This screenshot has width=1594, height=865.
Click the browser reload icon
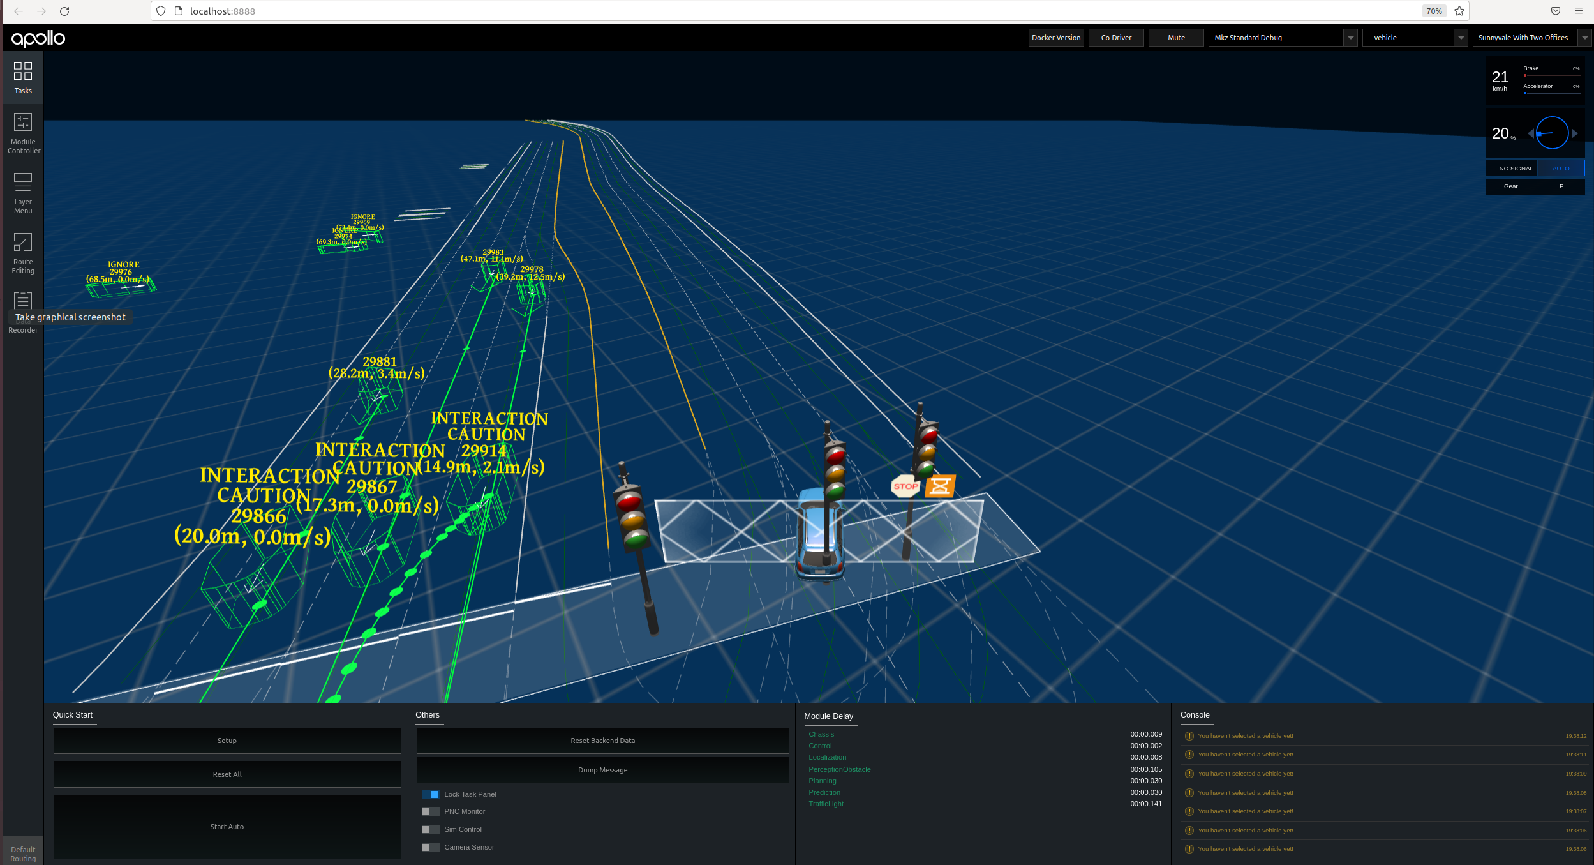(x=64, y=11)
